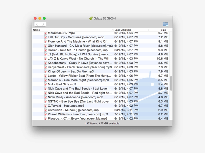Click the mp3 icon next to MIA - Bad Girls.mp3
The height and width of the screenshot is (153, 205).
click(46, 84)
